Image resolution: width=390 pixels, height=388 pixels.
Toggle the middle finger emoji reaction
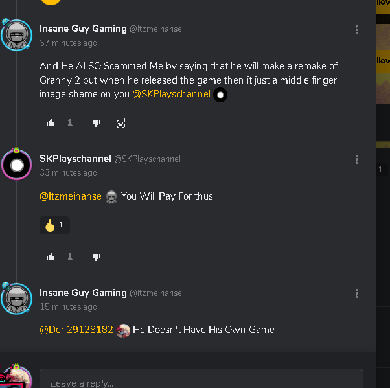tap(54, 225)
